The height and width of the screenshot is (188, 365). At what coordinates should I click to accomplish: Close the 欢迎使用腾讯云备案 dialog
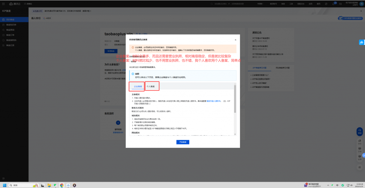236,40
